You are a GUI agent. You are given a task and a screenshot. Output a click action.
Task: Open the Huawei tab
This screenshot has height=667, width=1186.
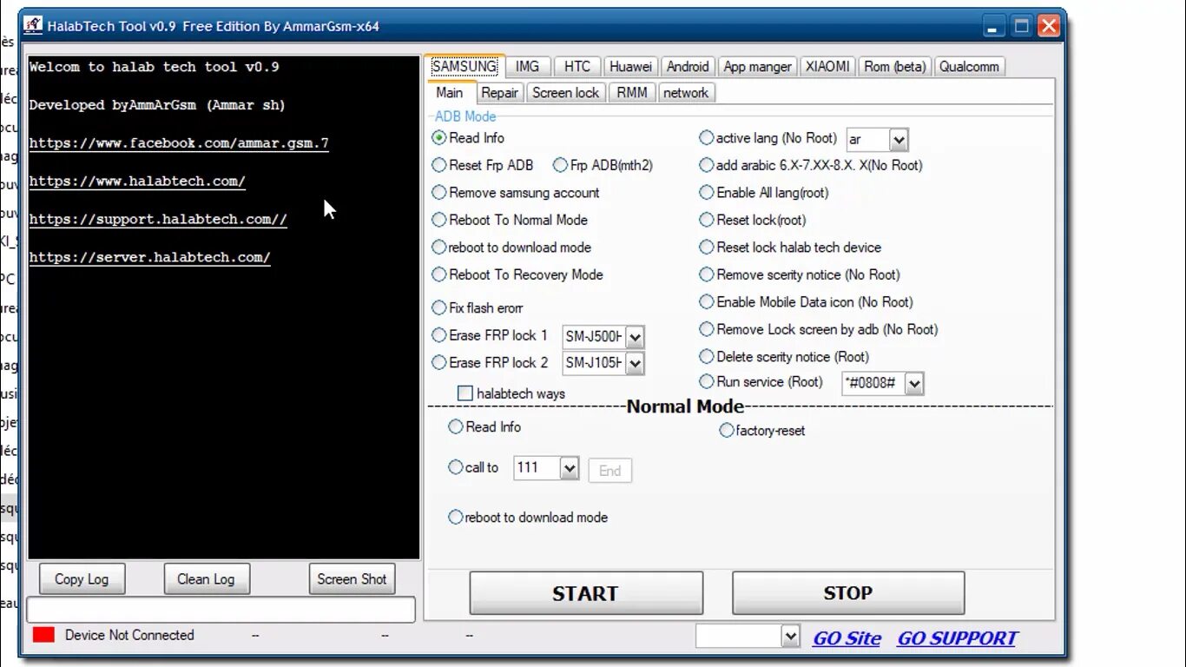tap(630, 67)
